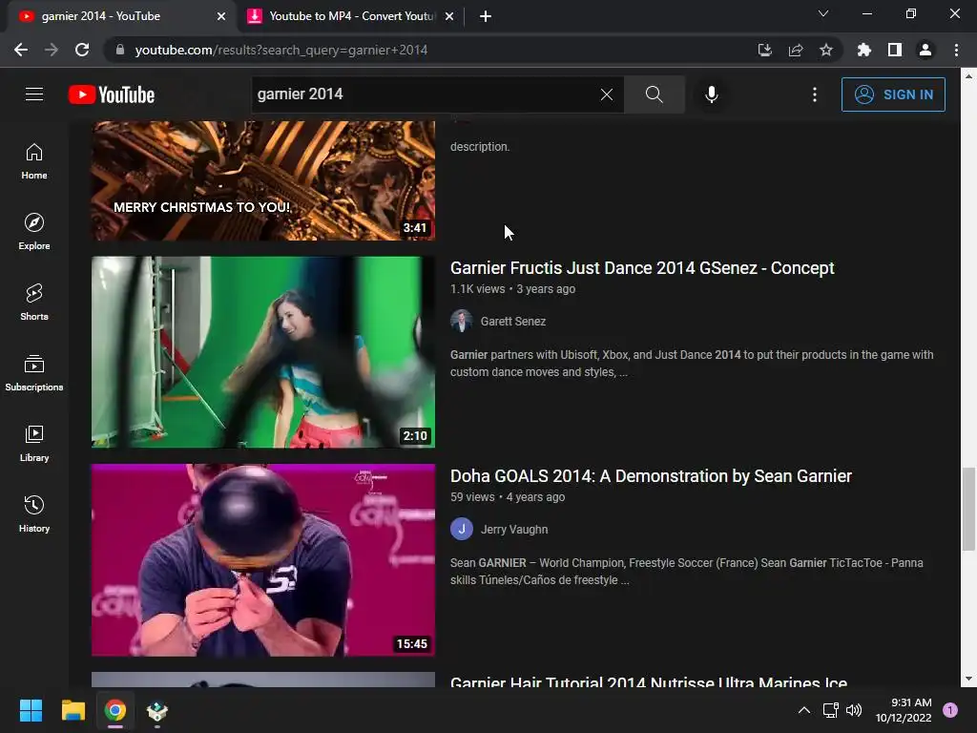
Task: Click Jerry Vaughn J avatar
Action: (x=462, y=529)
